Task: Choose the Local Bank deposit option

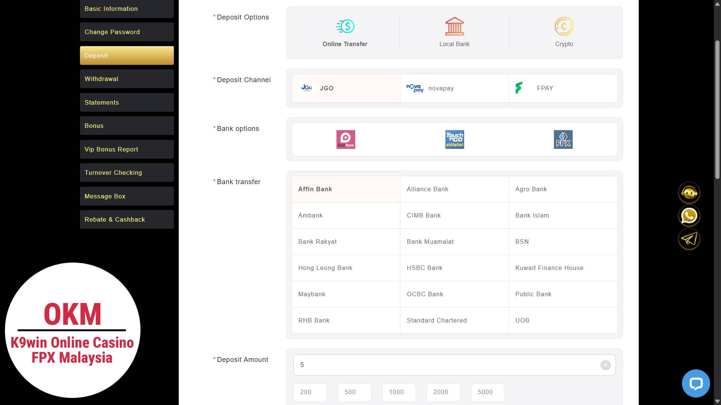Action: point(454,33)
